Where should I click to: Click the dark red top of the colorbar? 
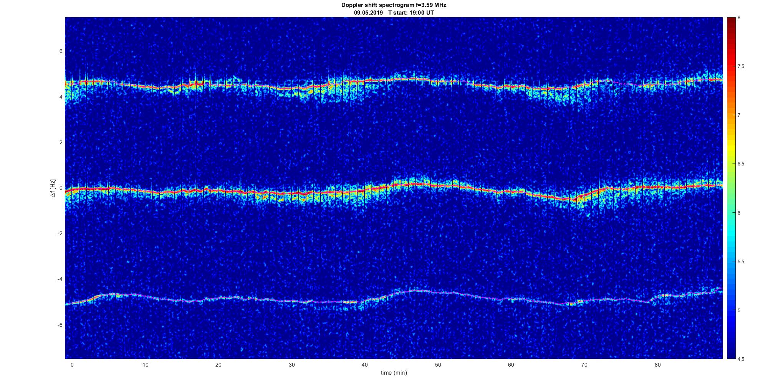731,23
